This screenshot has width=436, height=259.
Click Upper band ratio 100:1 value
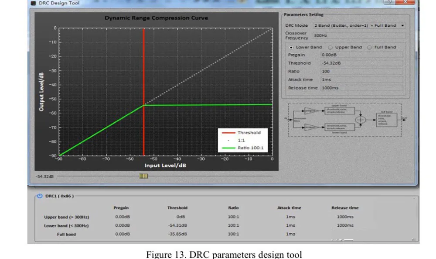(233, 217)
